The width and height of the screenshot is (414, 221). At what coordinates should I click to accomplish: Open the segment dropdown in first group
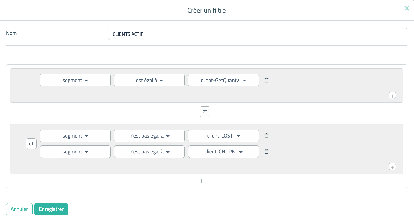point(75,80)
